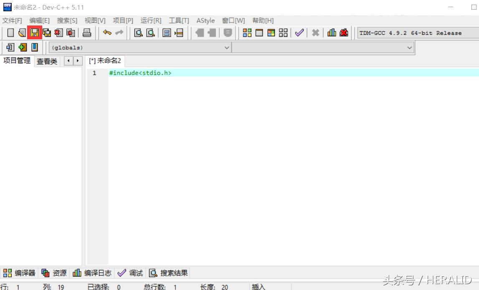Click the 已选择: 0 status entry
The width and height of the screenshot is (479, 290).
point(104,287)
